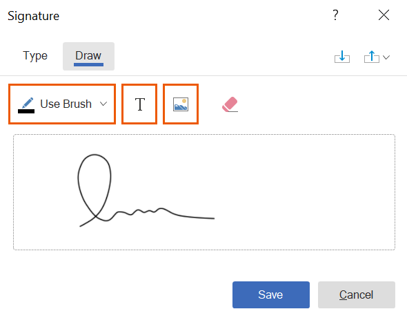
Task: Open the Use Brush dropdown arrow
Action: [103, 104]
